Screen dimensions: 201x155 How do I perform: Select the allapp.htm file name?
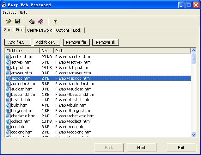20,67
